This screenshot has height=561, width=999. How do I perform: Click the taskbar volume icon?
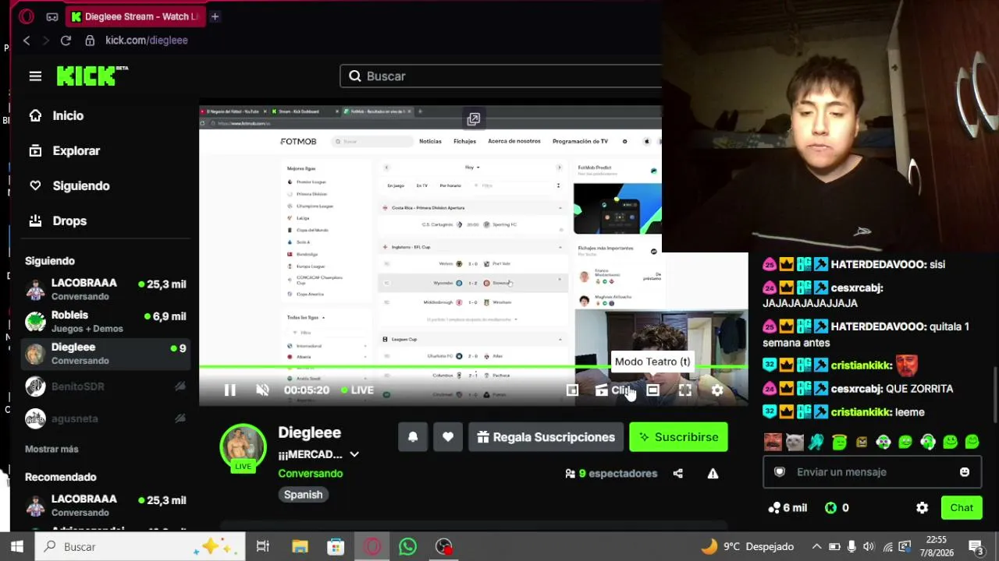[869, 547]
